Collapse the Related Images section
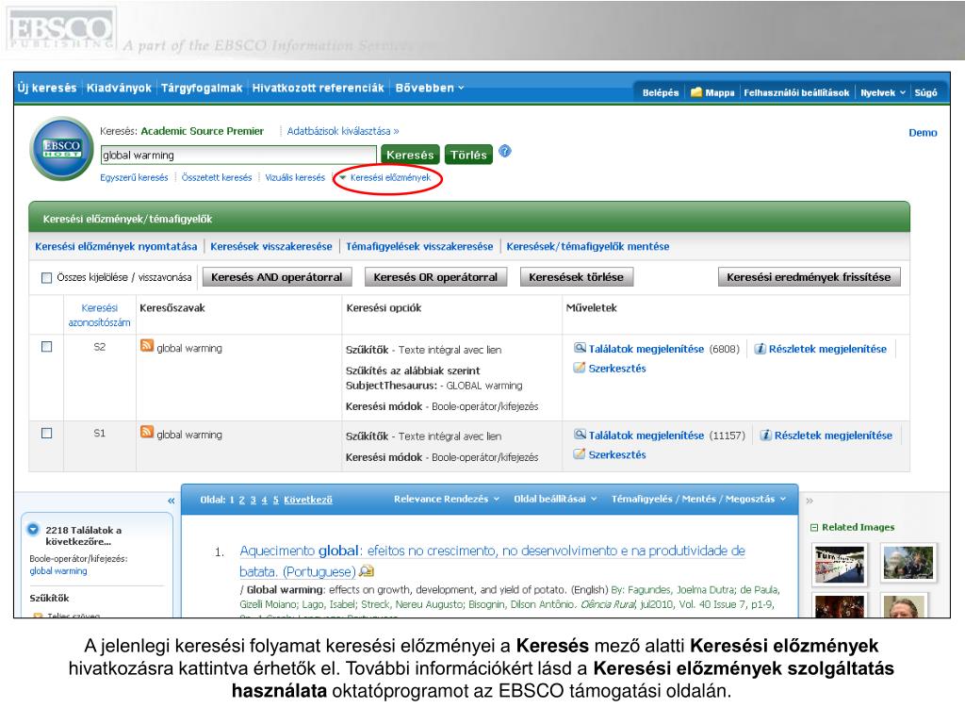The width and height of the screenshot is (965, 724). click(x=814, y=528)
